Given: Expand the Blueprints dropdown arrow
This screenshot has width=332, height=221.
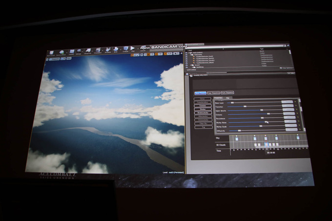Looking at the screenshot, I should click(92, 51).
